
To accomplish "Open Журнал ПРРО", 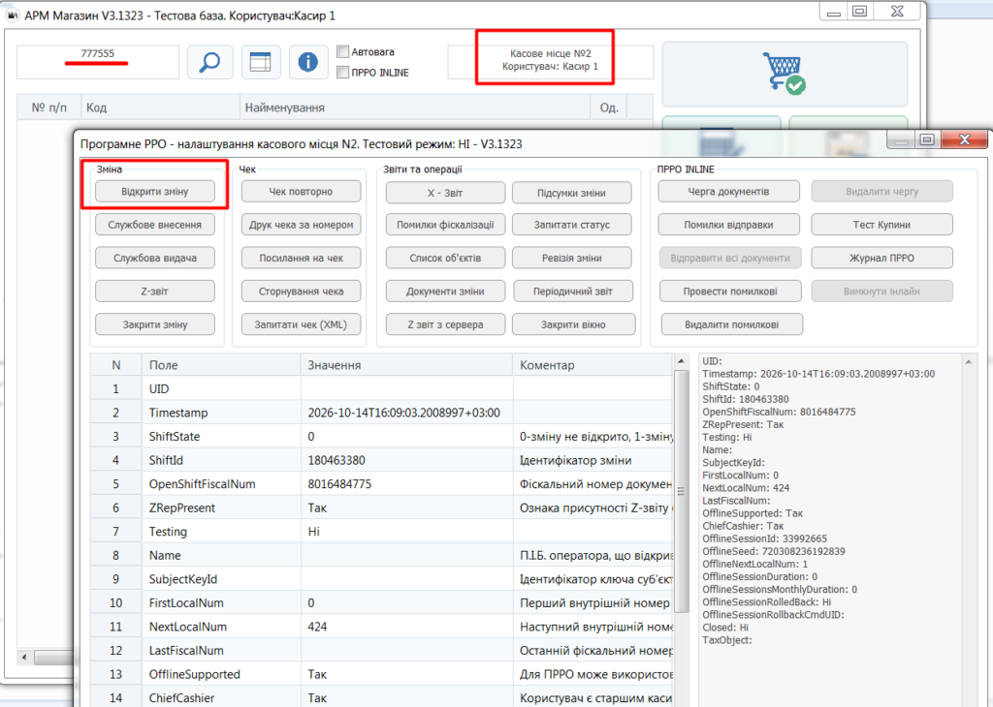I will 881,258.
